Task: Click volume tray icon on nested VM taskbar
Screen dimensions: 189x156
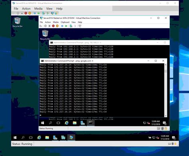Action: point(148,123)
